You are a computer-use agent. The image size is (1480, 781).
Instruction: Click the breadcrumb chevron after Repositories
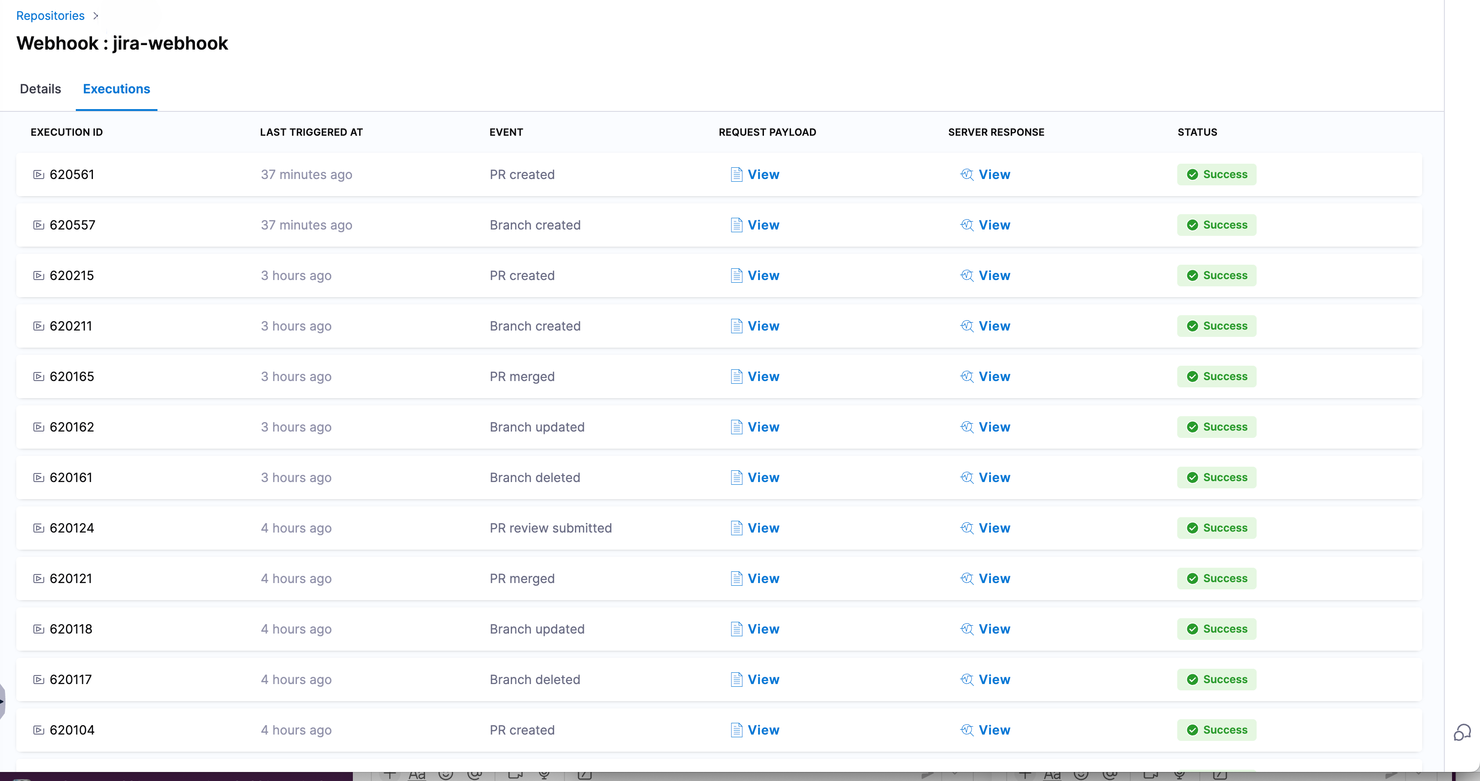(96, 16)
